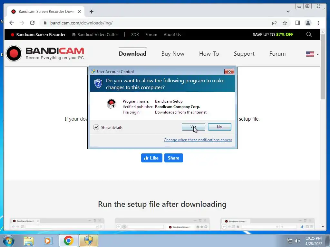
Task: Go back with the browser back arrow
Action: click(x=12, y=23)
